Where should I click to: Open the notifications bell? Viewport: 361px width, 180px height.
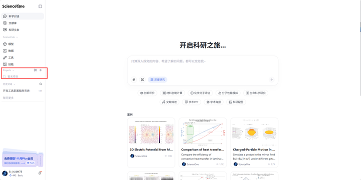pos(40,173)
